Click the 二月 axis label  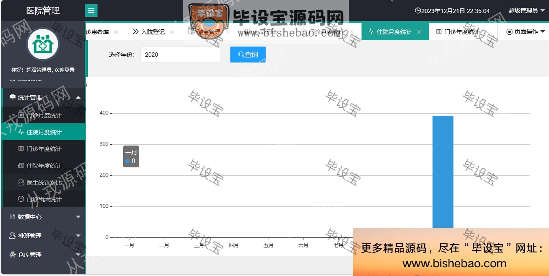164,245
